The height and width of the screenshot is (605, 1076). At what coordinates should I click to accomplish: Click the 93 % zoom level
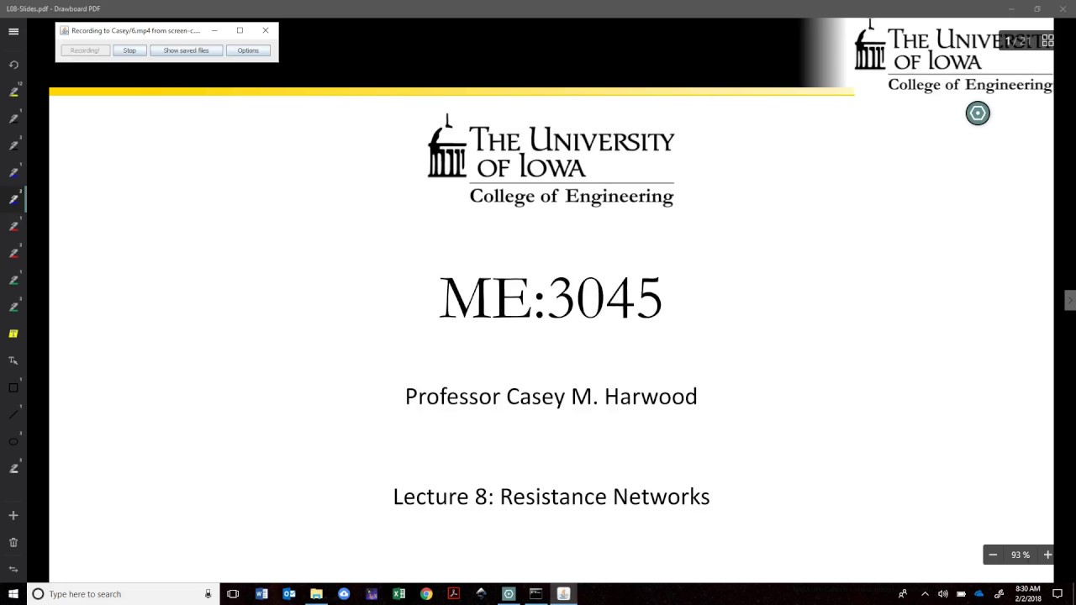pos(1021,555)
